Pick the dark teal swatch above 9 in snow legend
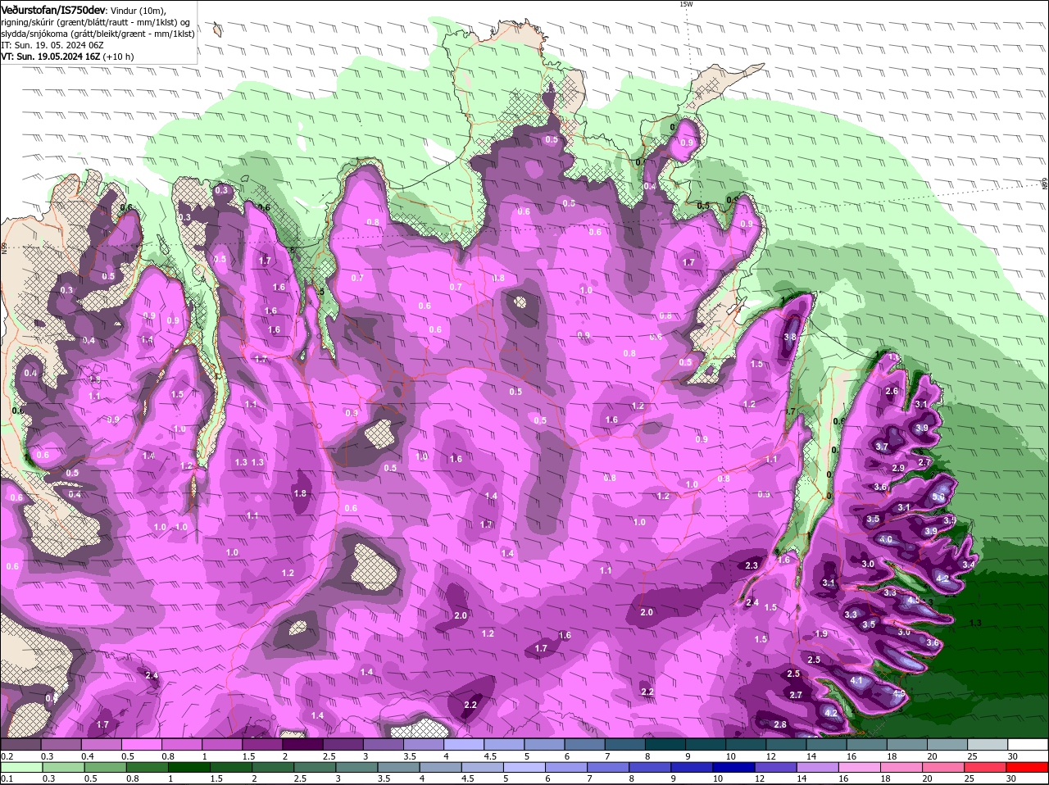Screen dimensions: 1049x785 tap(705, 745)
